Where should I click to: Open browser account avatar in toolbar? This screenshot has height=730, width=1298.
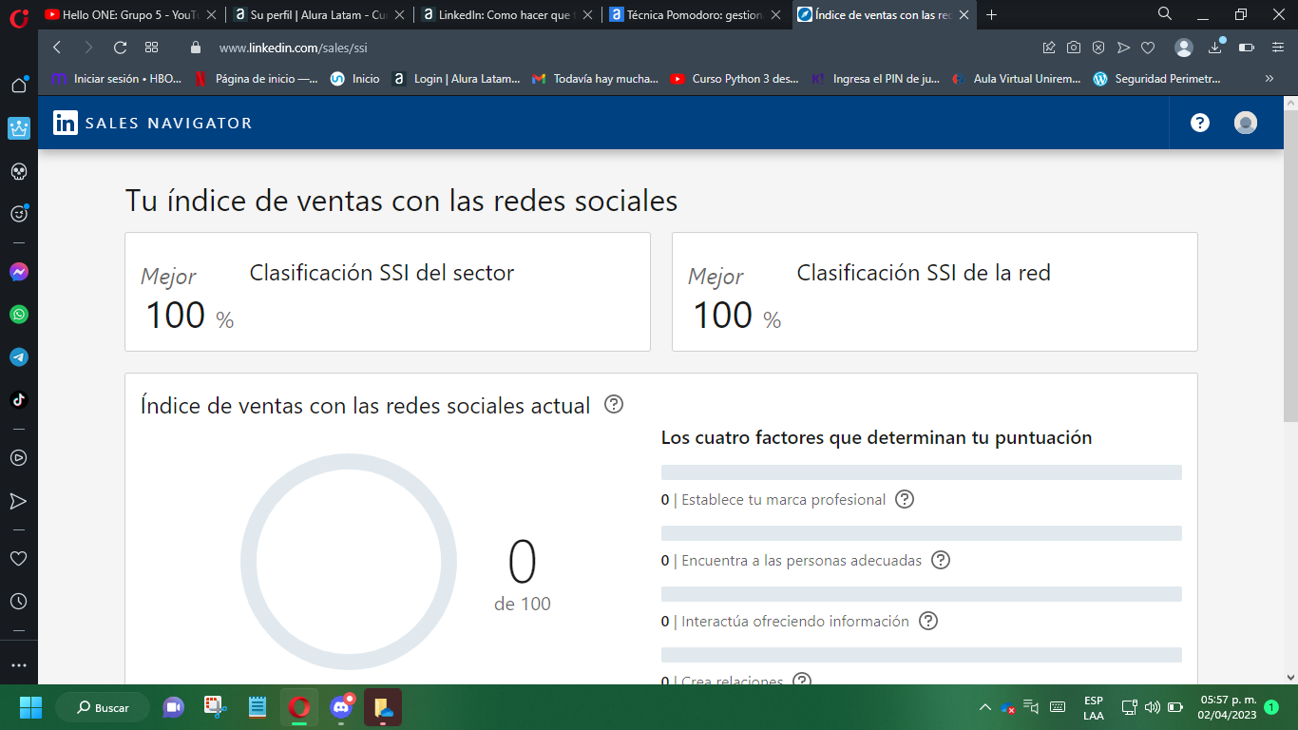[x=1184, y=48]
